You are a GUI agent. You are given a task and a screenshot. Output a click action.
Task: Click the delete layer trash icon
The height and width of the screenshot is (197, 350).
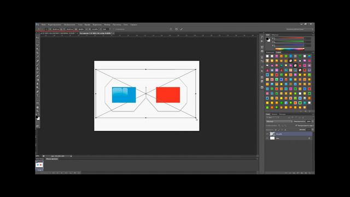pyautogui.click(x=310, y=173)
